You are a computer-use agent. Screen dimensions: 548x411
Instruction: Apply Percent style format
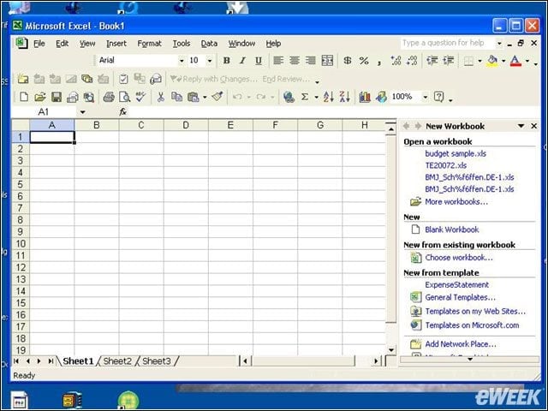364,61
